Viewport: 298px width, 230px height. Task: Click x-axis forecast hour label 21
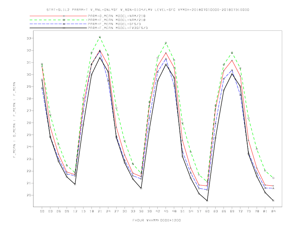point(100,211)
